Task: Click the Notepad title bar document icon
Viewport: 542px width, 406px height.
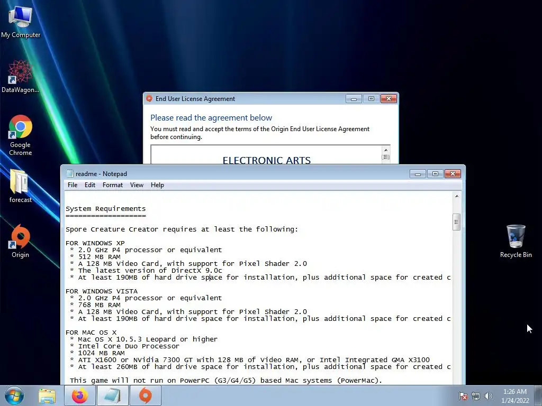Action: pyautogui.click(x=70, y=173)
